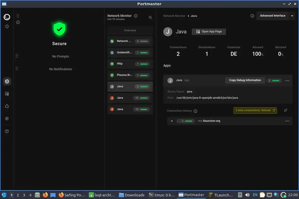Click the No Prompts text
Viewport: 299px width, 199px height.
[60, 56]
